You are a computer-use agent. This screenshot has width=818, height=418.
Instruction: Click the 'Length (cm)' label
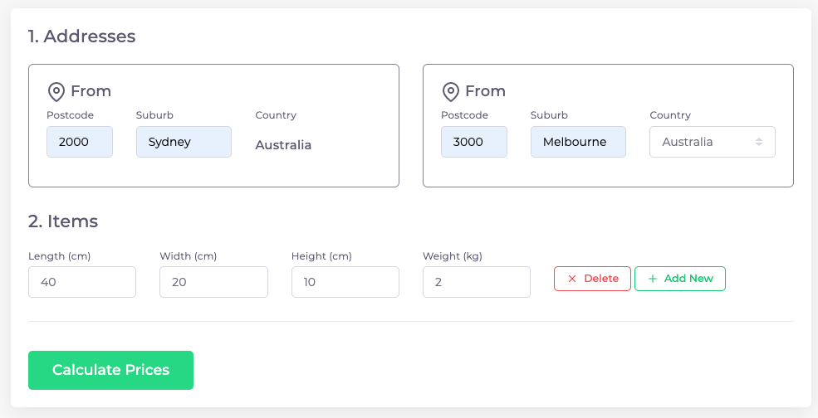pyautogui.click(x=60, y=256)
